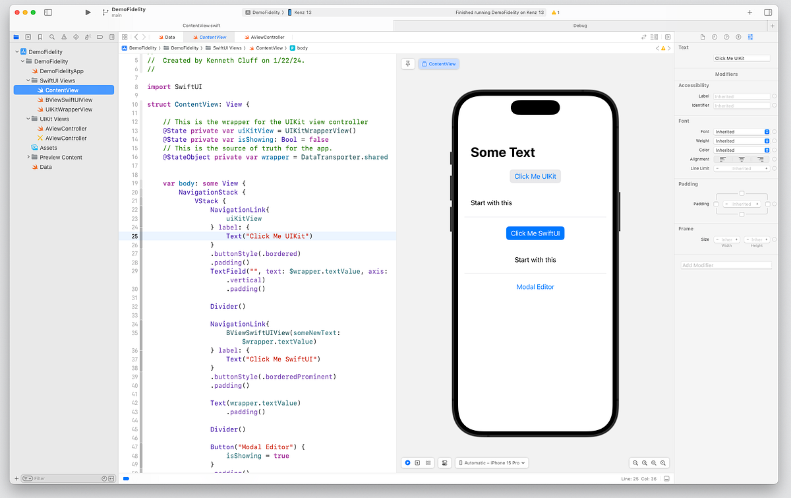Open the Breakpoint navigator

(100, 38)
